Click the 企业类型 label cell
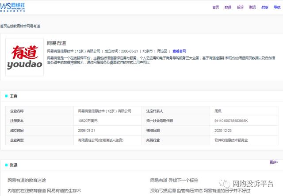283x196 pixels. click(39, 140)
